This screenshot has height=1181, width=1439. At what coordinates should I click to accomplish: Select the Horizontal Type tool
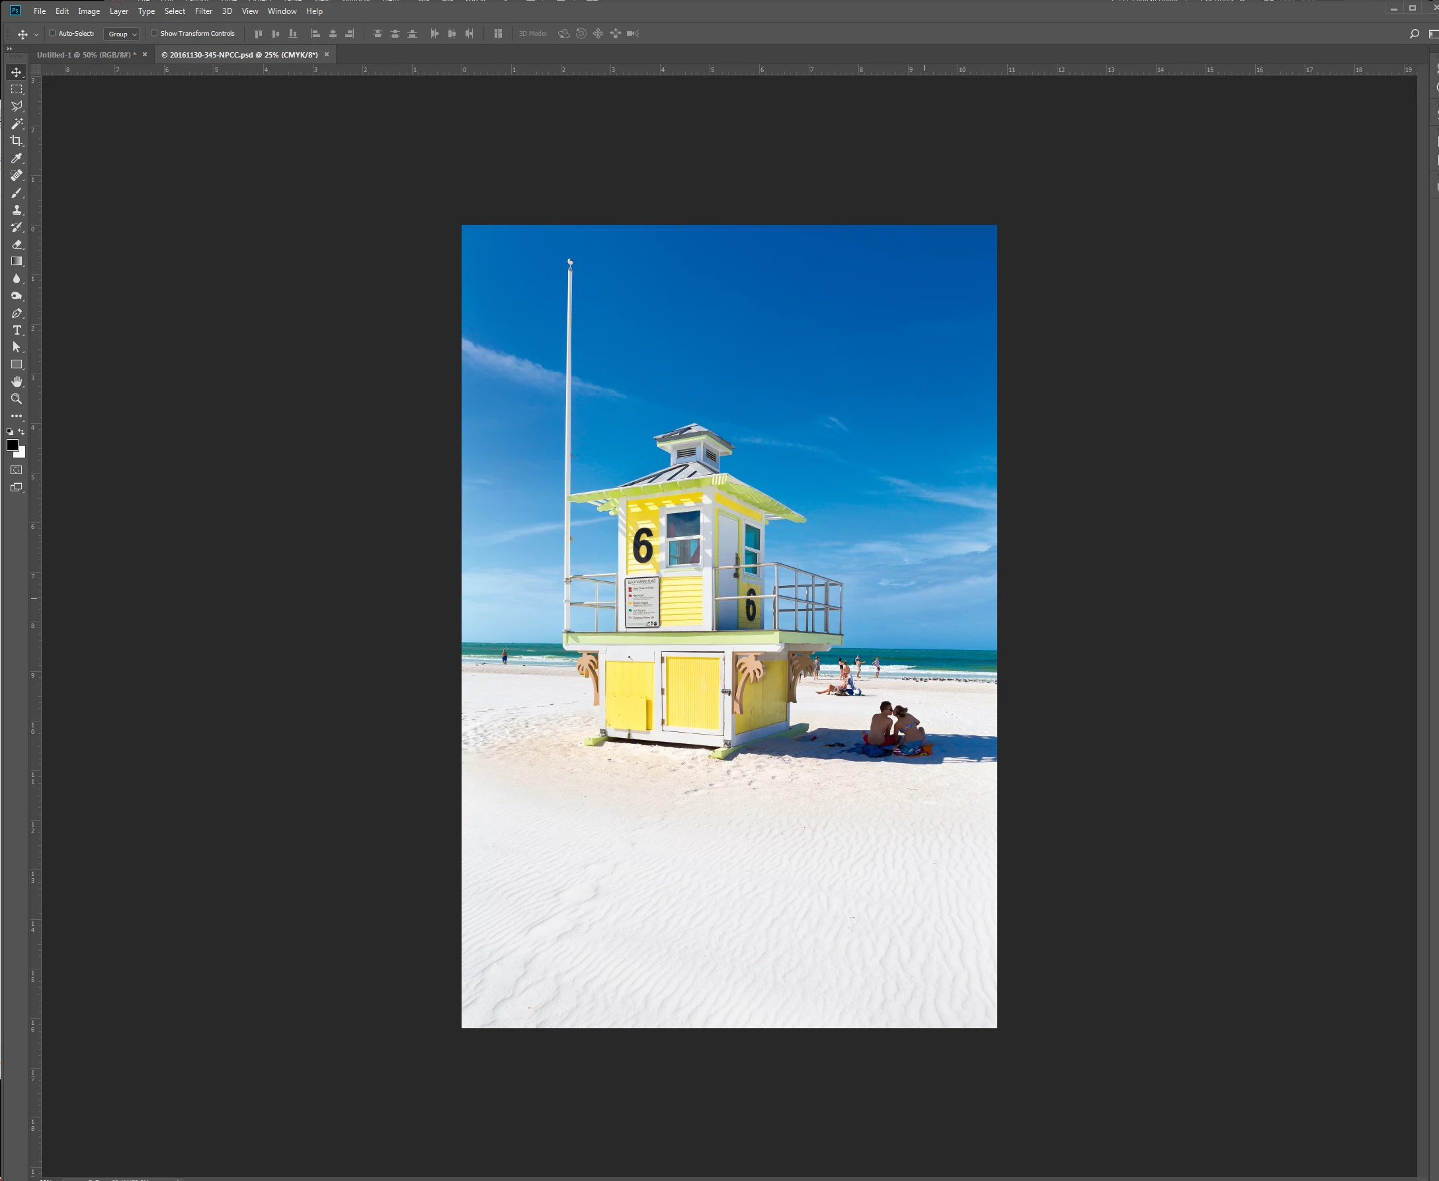click(17, 330)
